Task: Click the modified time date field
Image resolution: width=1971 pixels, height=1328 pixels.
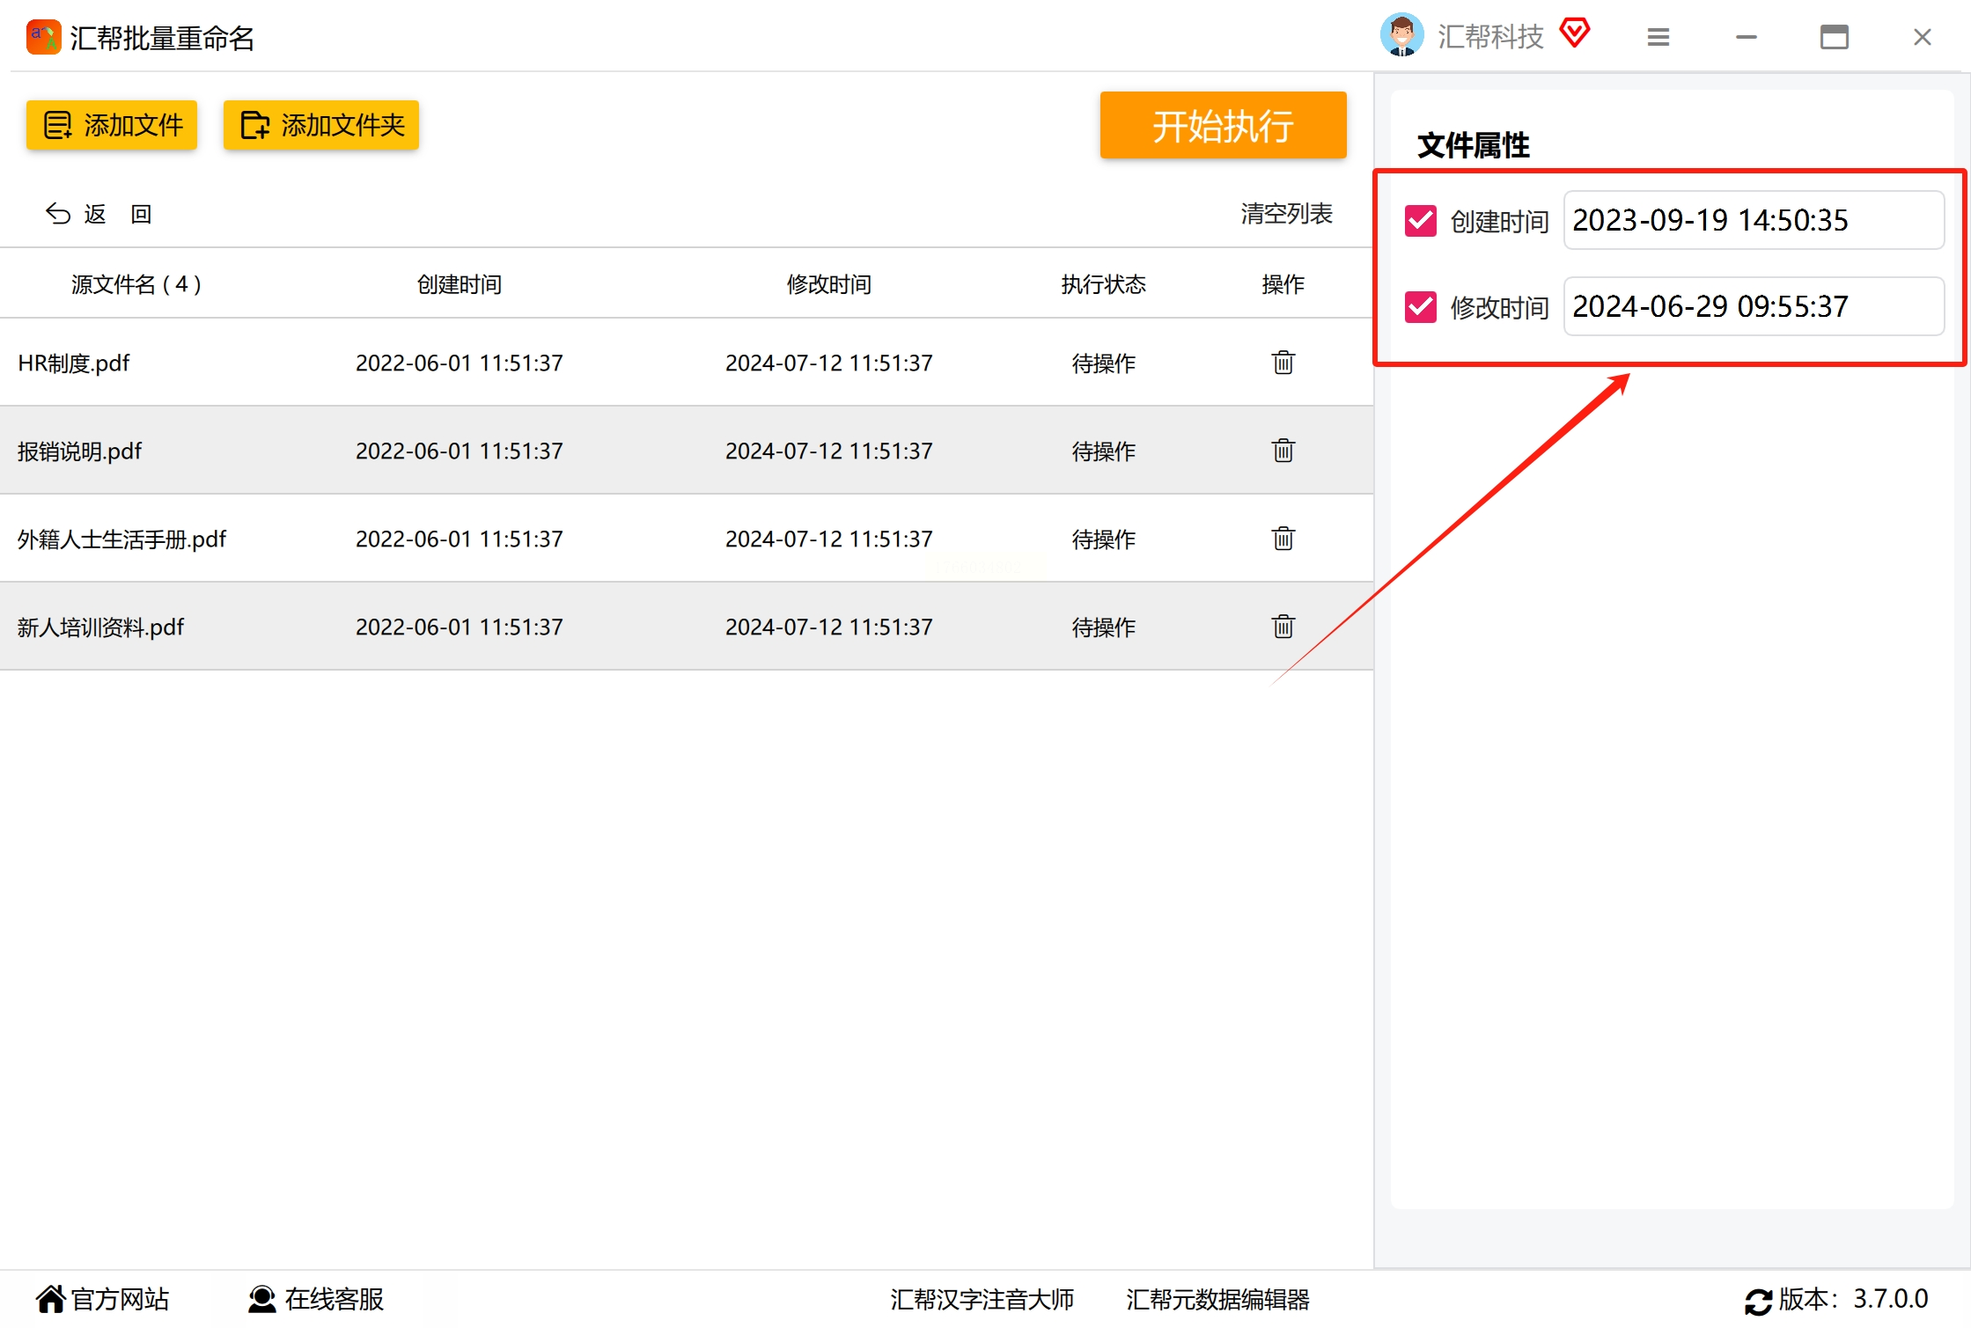Action: 1753,306
